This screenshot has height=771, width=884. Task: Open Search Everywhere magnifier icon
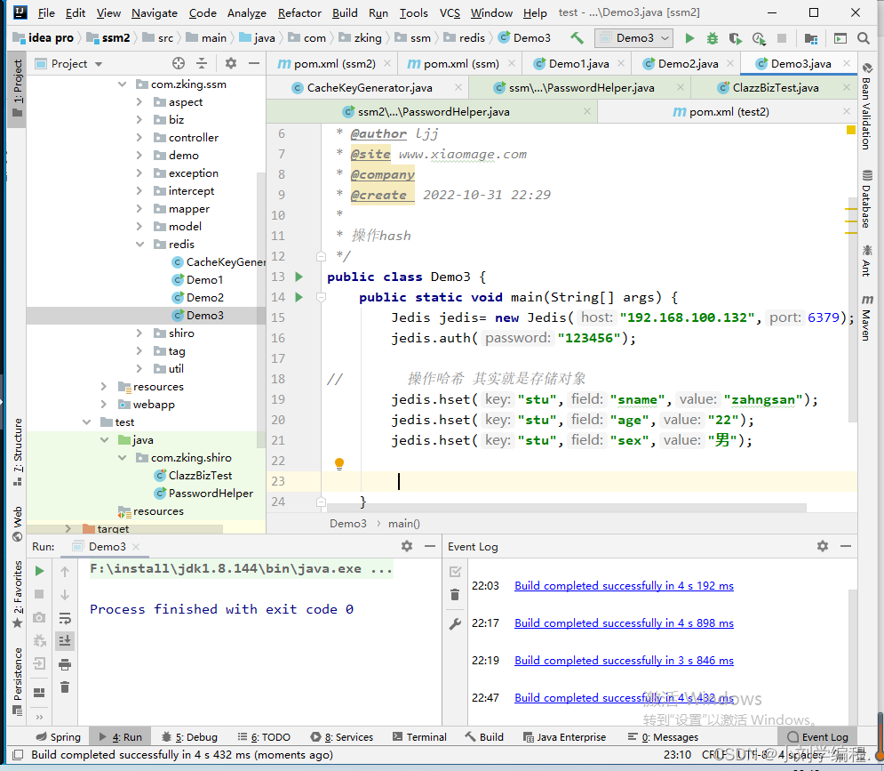click(864, 38)
